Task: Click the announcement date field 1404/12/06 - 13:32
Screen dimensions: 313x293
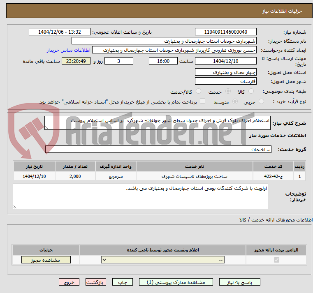Action: [60, 32]
